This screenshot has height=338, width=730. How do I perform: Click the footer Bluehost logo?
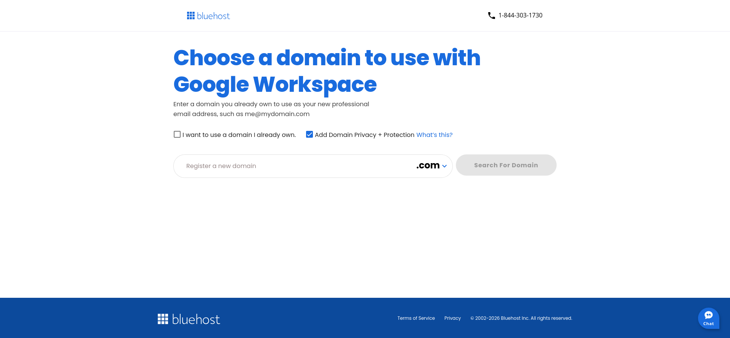189,319
